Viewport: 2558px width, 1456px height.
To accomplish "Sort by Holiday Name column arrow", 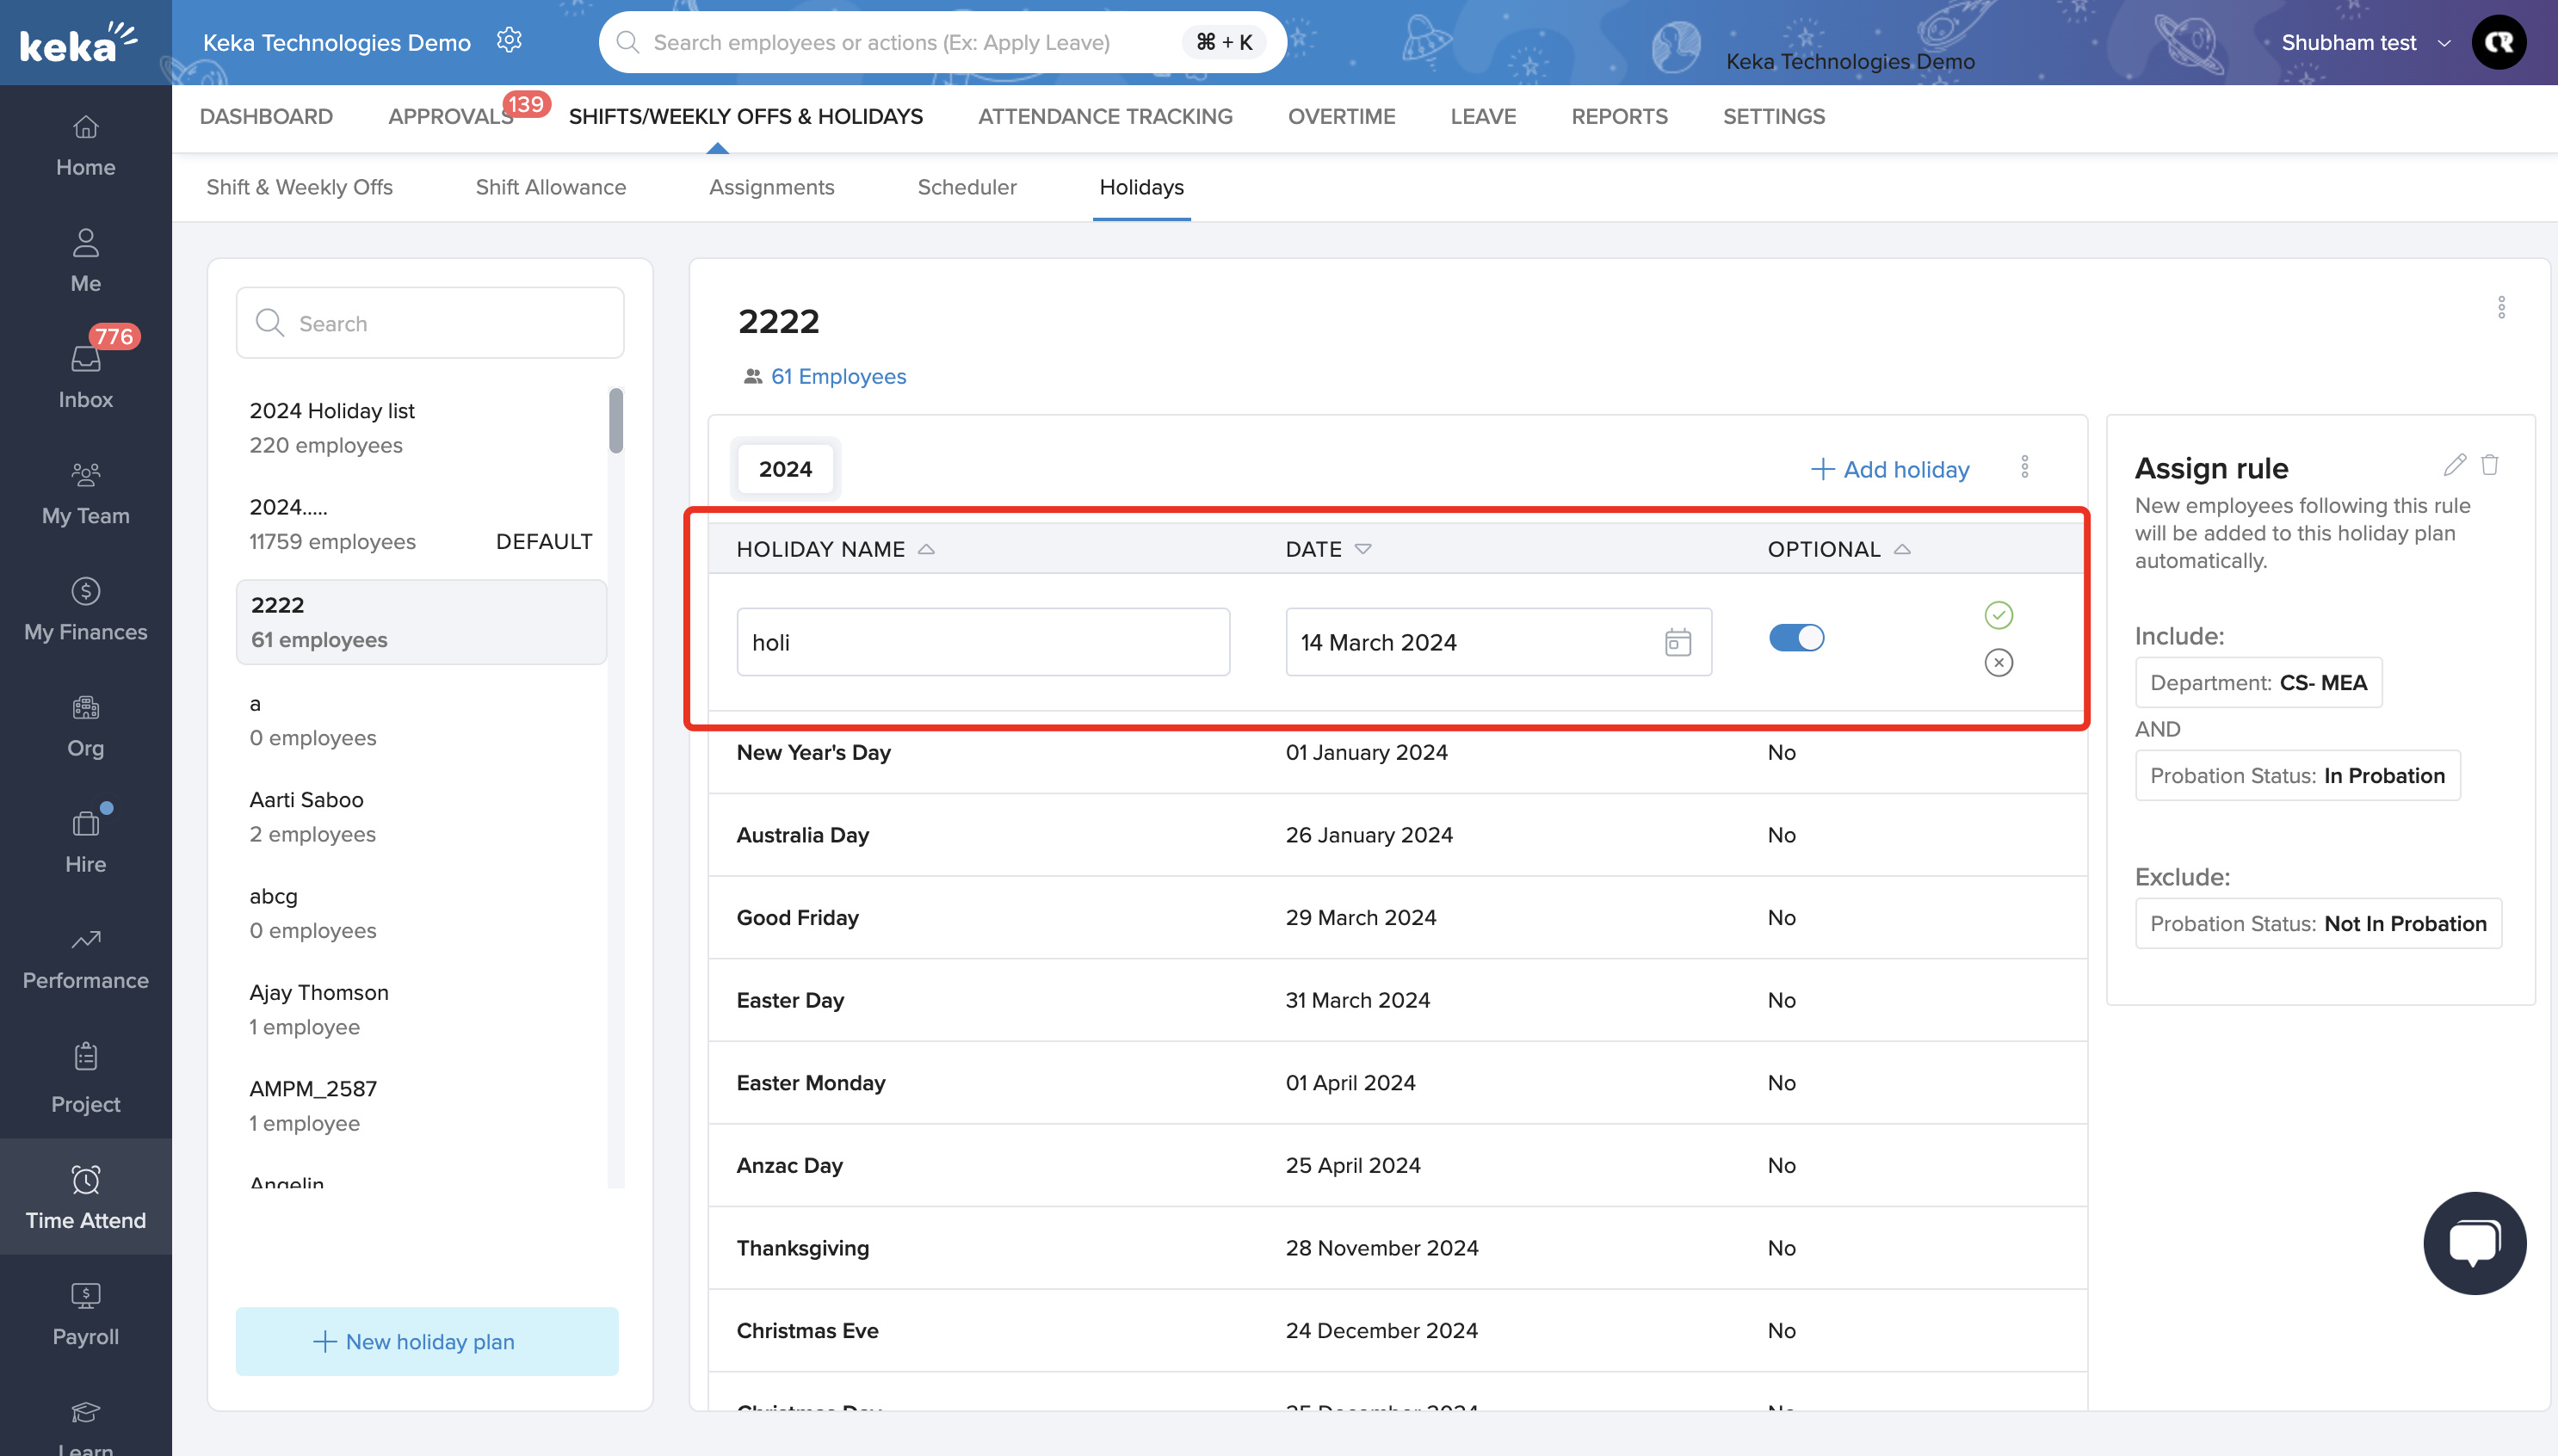I will pyautogui.click(x=926, y=549).
